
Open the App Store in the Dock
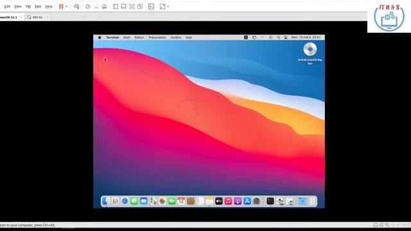point(247,201)
